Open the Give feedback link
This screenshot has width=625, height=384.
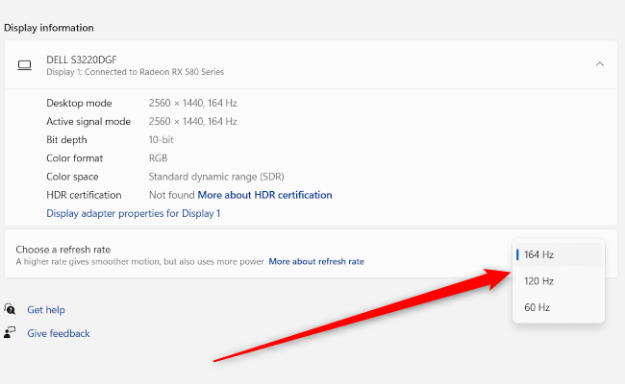pyautogui.click(x=59, y=333)
